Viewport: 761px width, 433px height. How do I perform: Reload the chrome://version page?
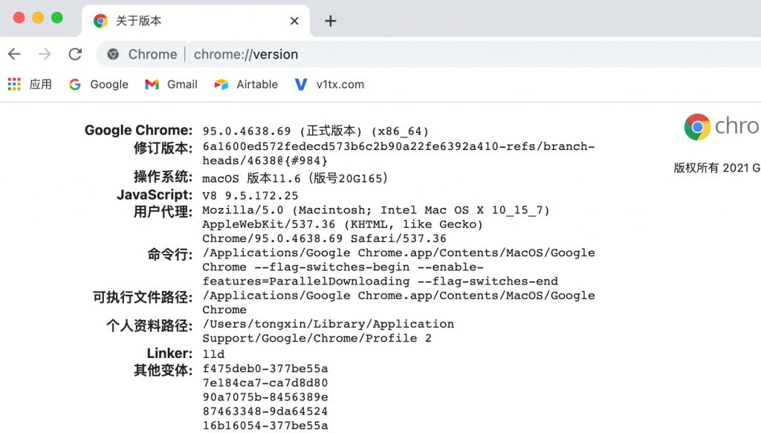coord(75,53)
